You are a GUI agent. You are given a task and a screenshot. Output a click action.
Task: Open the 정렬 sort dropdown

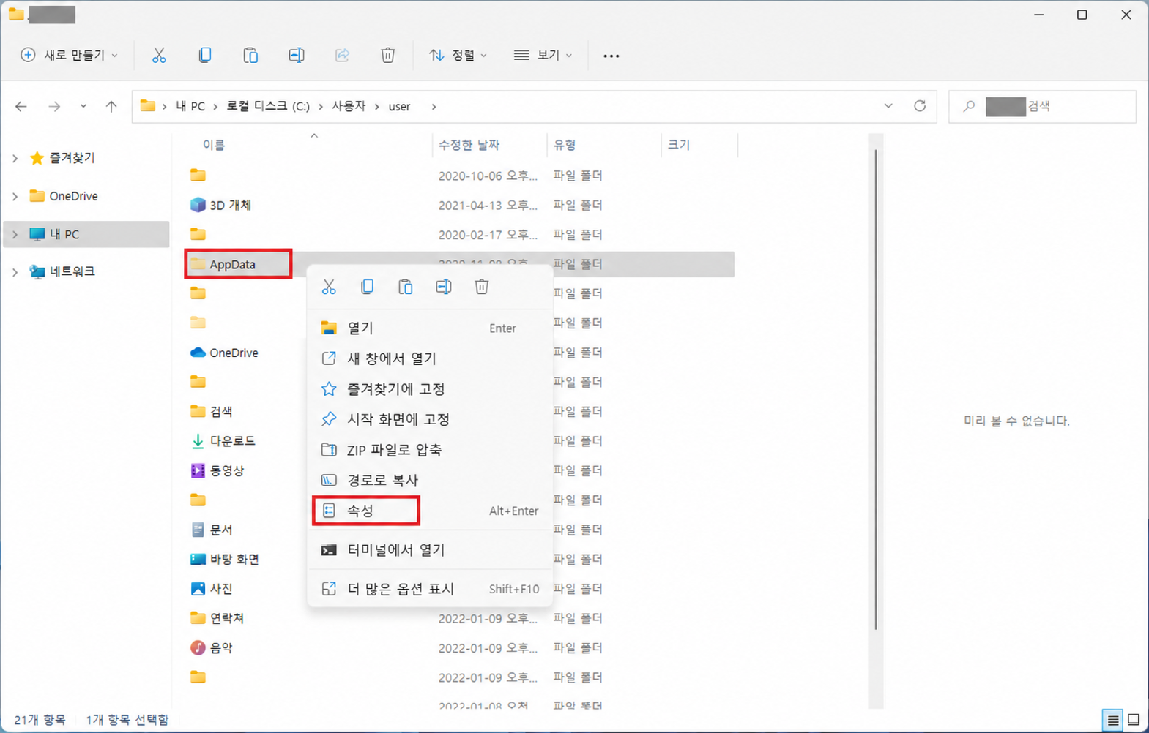(x=458, y=56)
